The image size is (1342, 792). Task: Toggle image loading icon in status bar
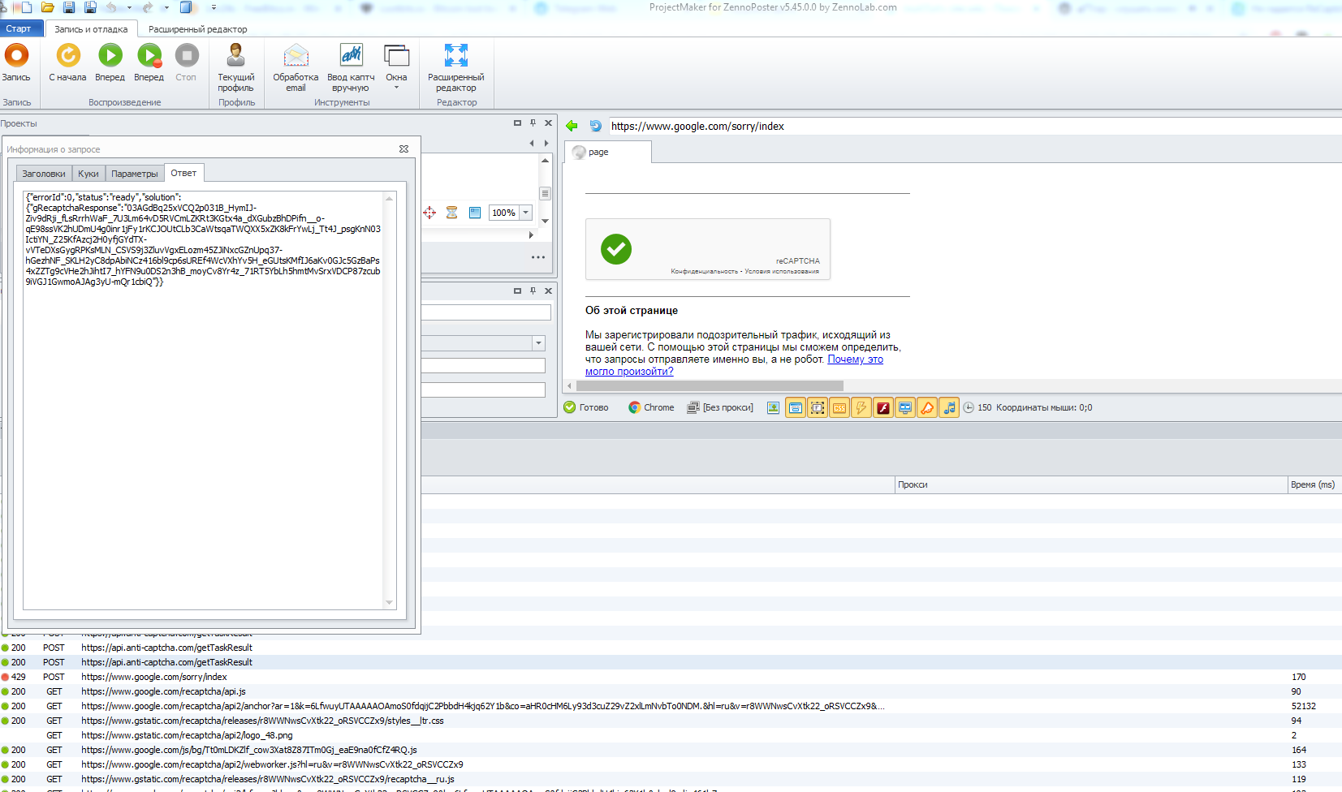click(773, 407)
